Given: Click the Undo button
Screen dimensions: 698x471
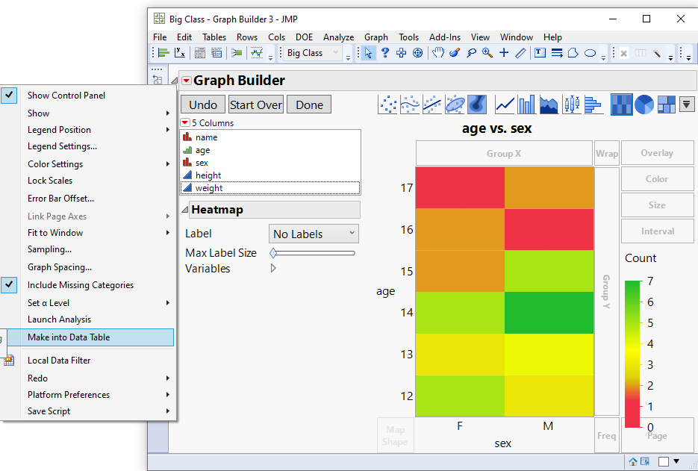Looking at the screenshot, I should [203, 105].
